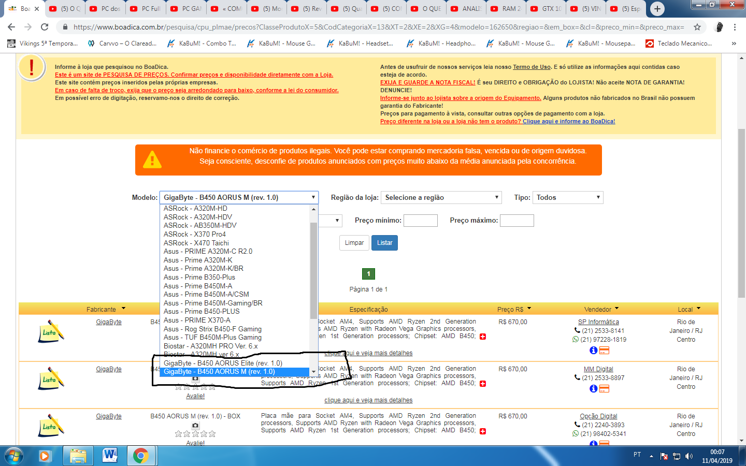Switch to the RAM 2 browser tab

[506, 8]
